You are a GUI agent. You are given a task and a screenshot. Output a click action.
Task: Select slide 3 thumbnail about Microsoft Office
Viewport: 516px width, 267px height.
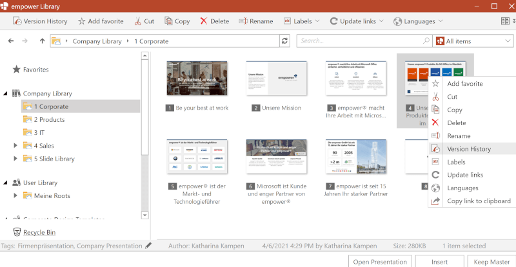pyautogui.click(x=356, y=78)
